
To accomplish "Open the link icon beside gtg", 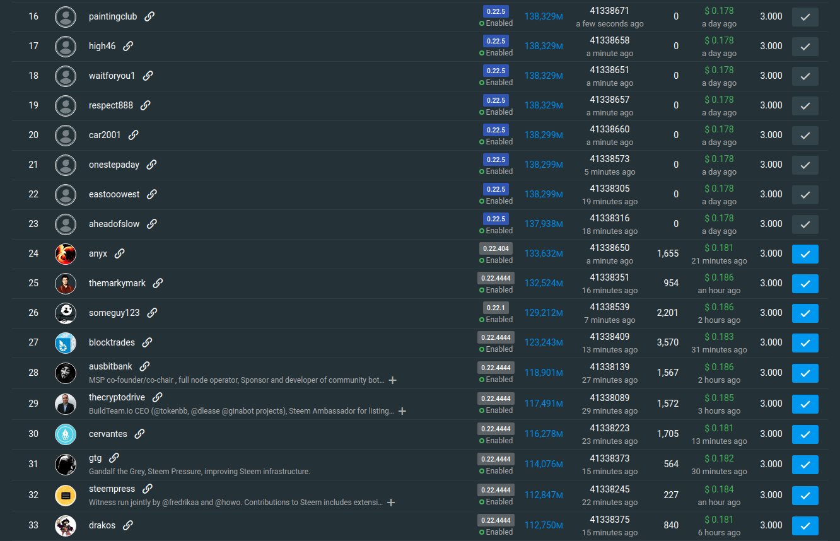I will [x=114, y=458].
